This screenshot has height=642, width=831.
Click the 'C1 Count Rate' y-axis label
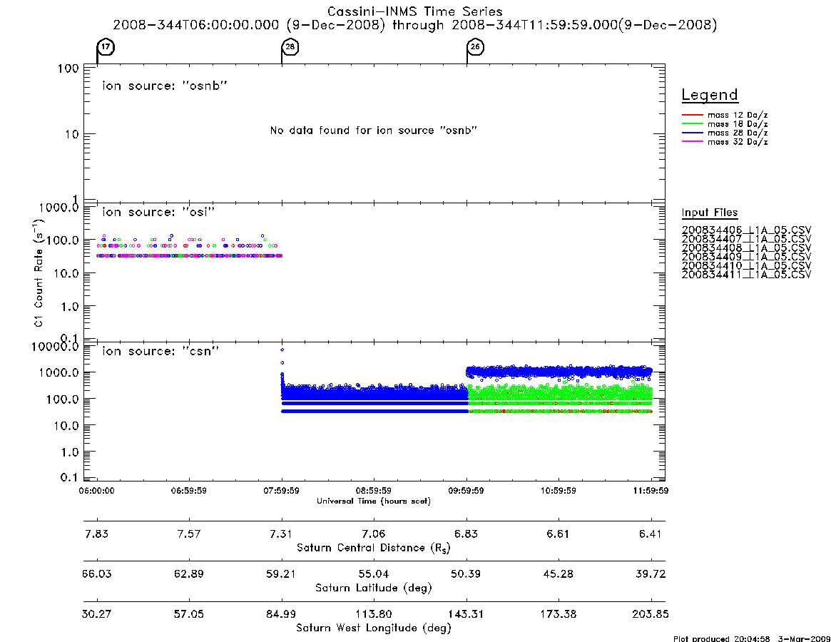click(x=38, y=272)
